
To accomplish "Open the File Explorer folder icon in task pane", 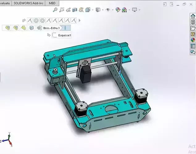I will 193,28.
